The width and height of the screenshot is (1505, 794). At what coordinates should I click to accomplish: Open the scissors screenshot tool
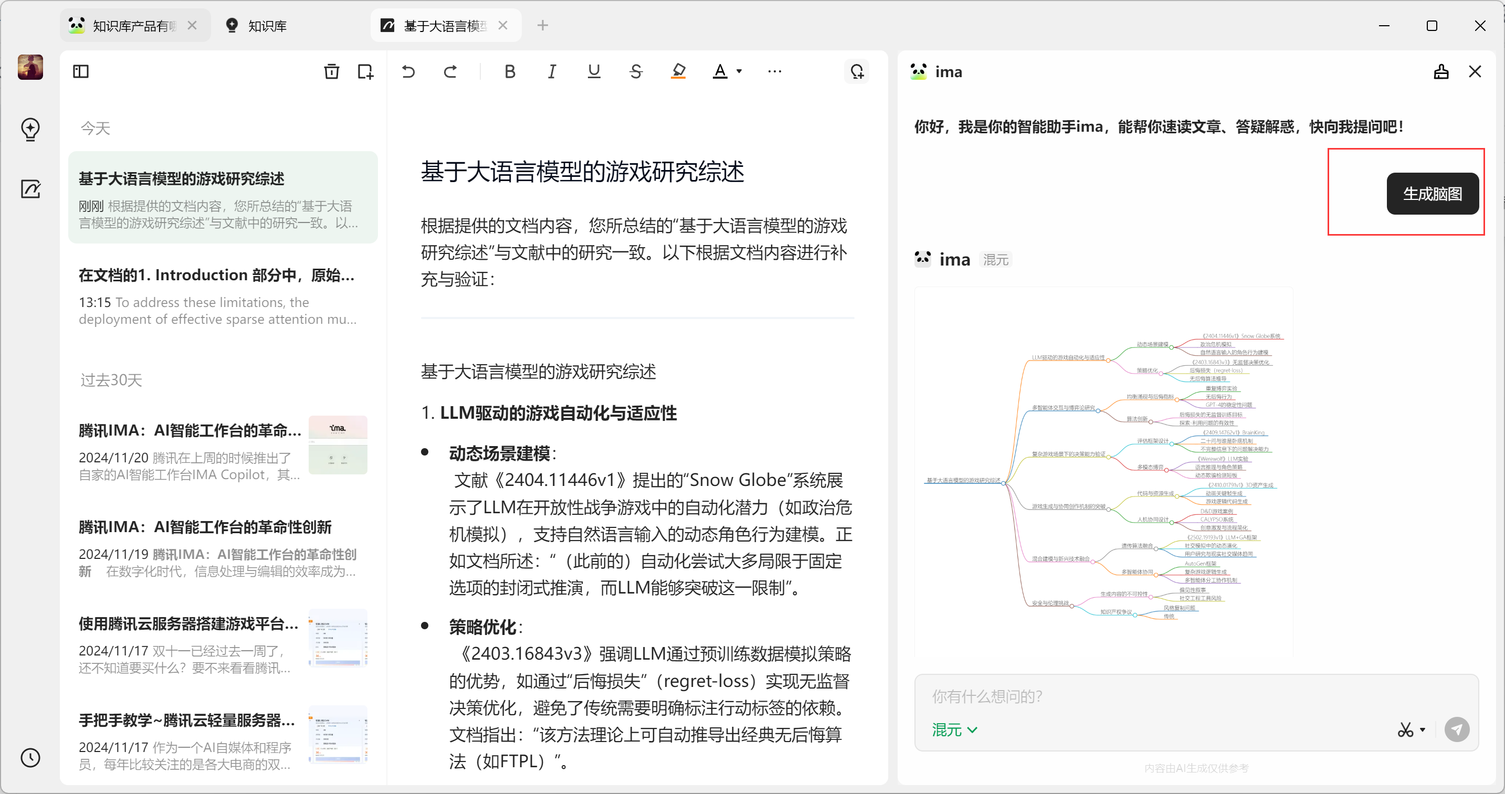tap(1405, 730)
